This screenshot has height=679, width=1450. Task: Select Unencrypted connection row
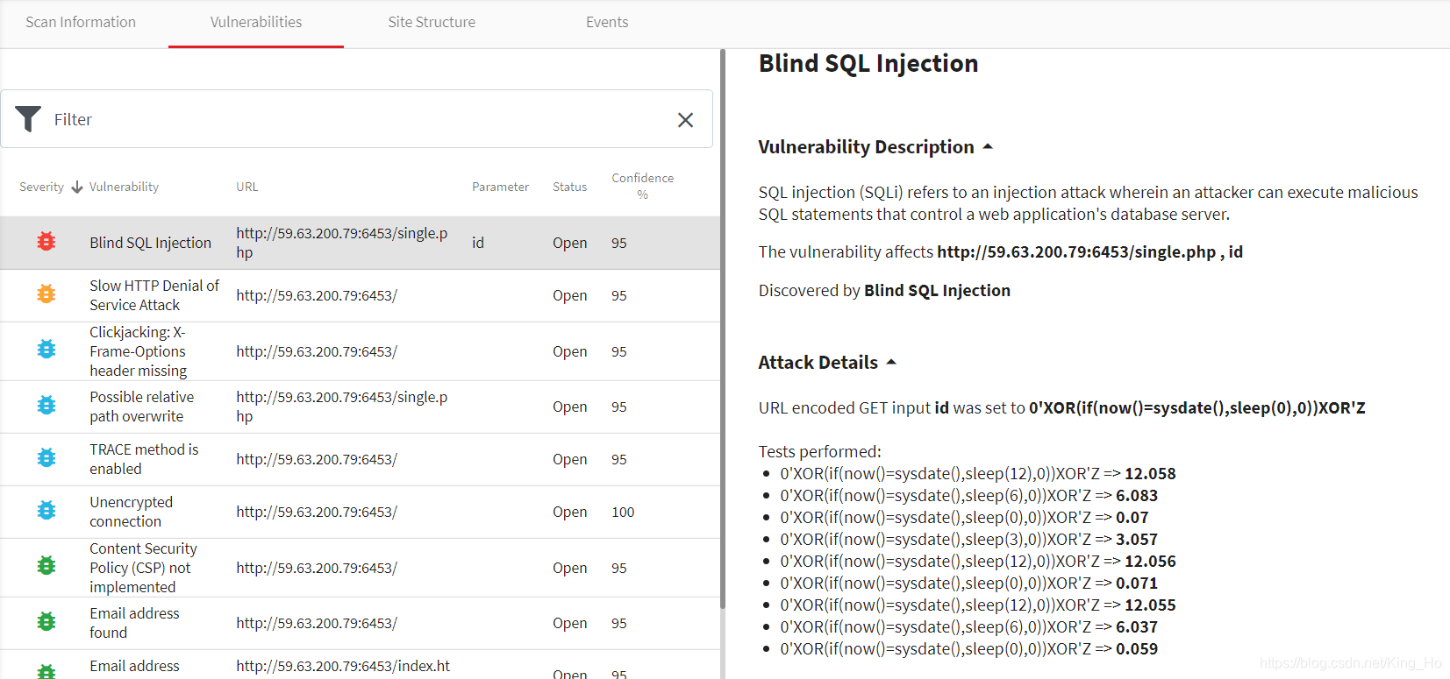coord(360,512)
